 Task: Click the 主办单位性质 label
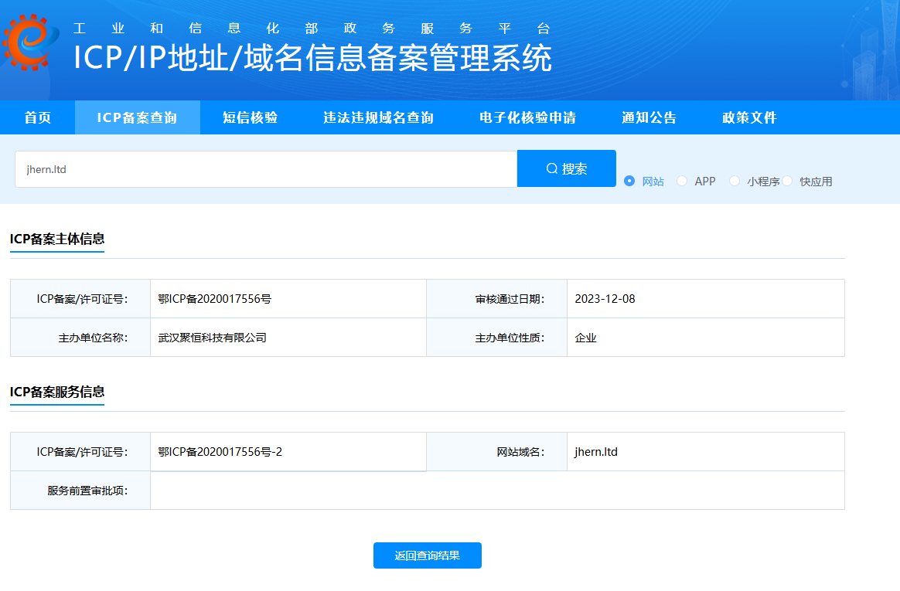pyautogui.click(x=510, y=338)
